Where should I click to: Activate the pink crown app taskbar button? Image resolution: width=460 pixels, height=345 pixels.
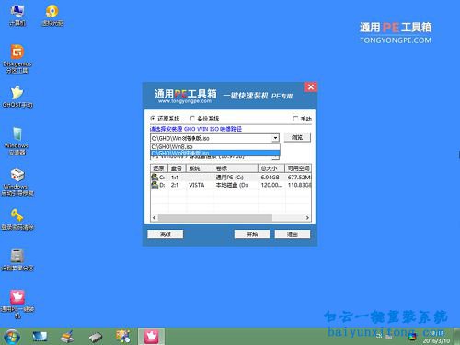coord(151,337)
